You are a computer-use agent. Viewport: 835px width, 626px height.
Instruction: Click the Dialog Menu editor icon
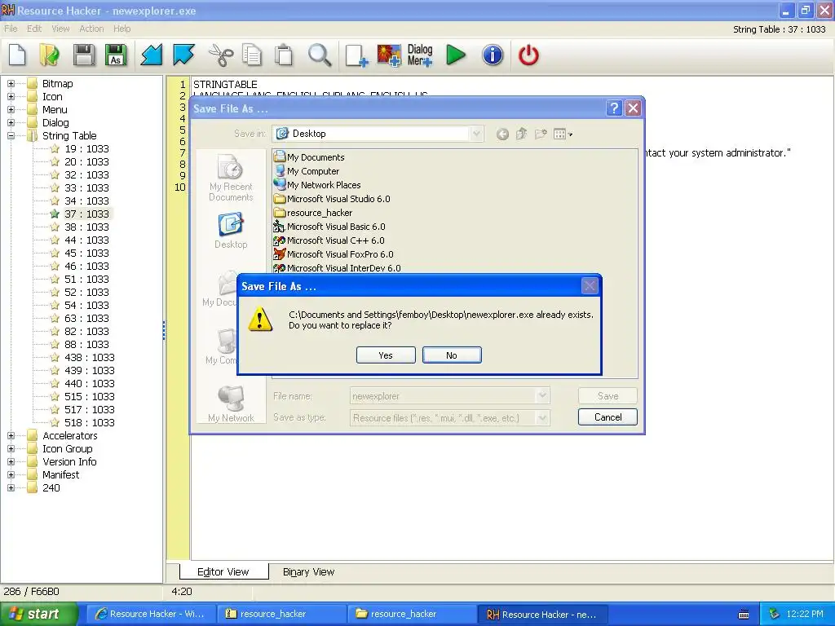(420, 55)
